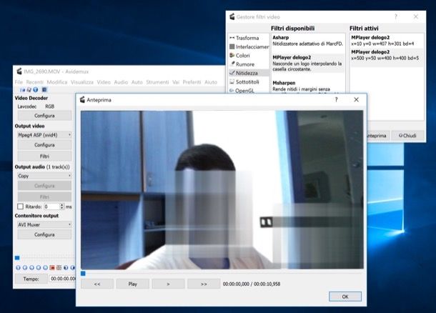Go to next frame using Avidemux control icon
436x313 pixels.
click(x=39, y=268)
